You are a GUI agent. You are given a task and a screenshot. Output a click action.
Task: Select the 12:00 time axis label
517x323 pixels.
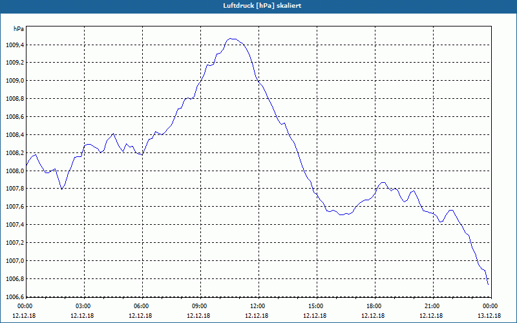257,306
